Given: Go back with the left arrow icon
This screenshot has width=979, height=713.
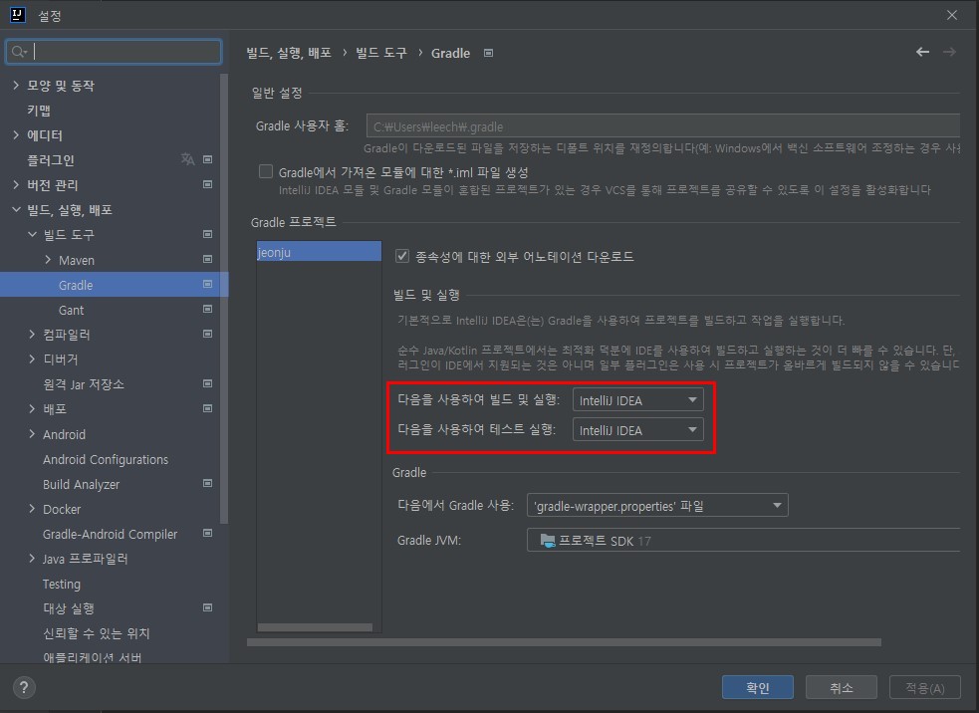Looking at the screenshot, I should 922,52.
